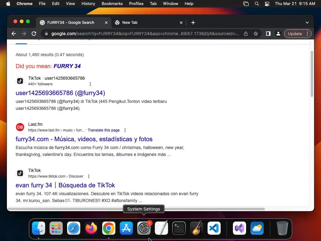Launch Safari from the Dock
321x241 pixels.
pos(74,228)
